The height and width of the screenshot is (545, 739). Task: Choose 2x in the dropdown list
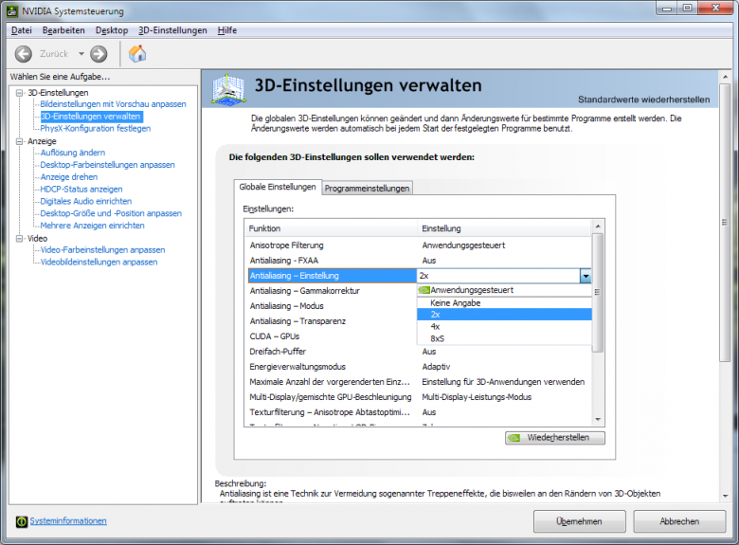click(504, 315)
